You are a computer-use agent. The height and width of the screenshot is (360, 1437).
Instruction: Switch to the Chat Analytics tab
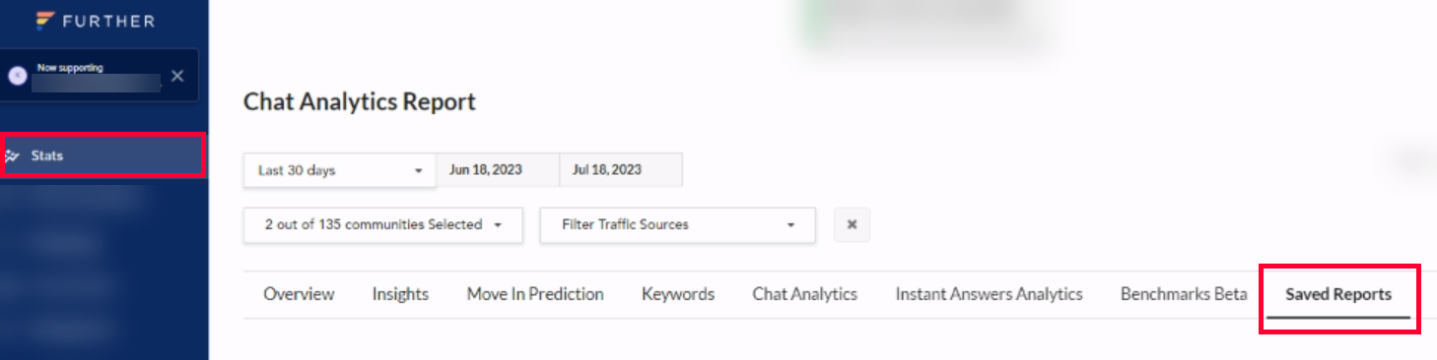coord(805,294)
